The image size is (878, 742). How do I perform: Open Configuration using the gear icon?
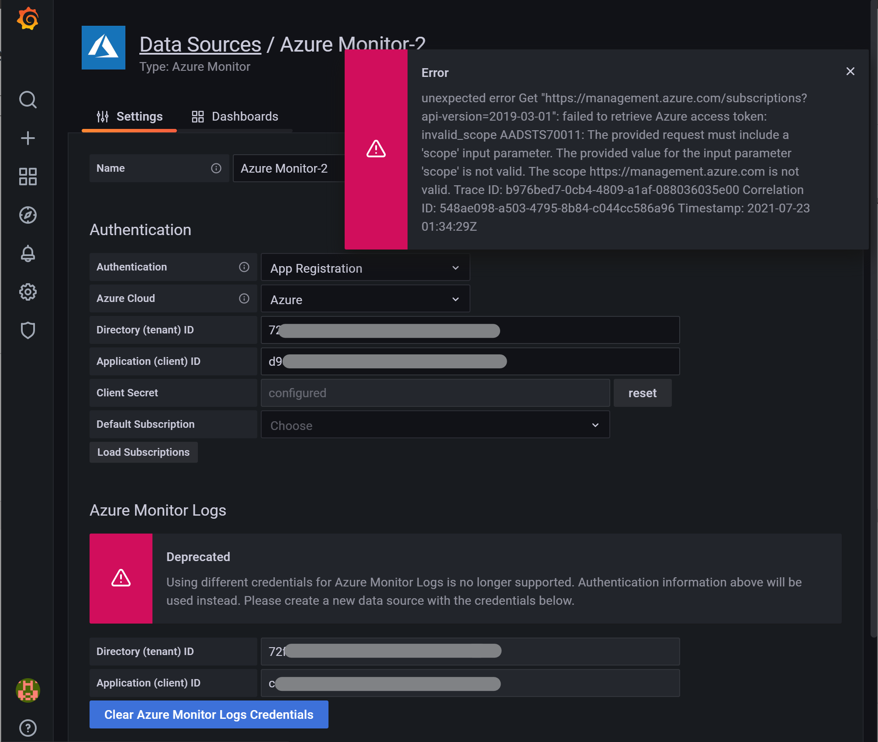[28, 292]
